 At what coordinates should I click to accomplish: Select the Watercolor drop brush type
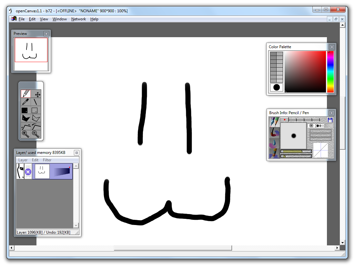pyautogui.click(x=274, y=143)
